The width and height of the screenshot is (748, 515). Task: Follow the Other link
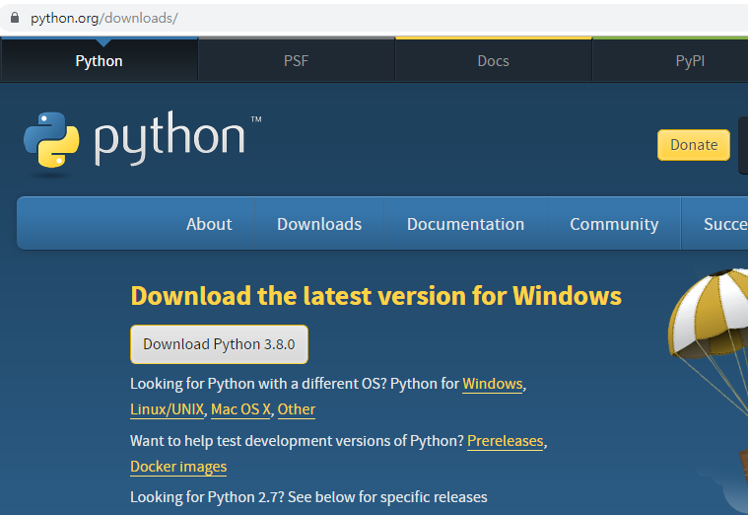pyautogui.click(x=297, y=409)
